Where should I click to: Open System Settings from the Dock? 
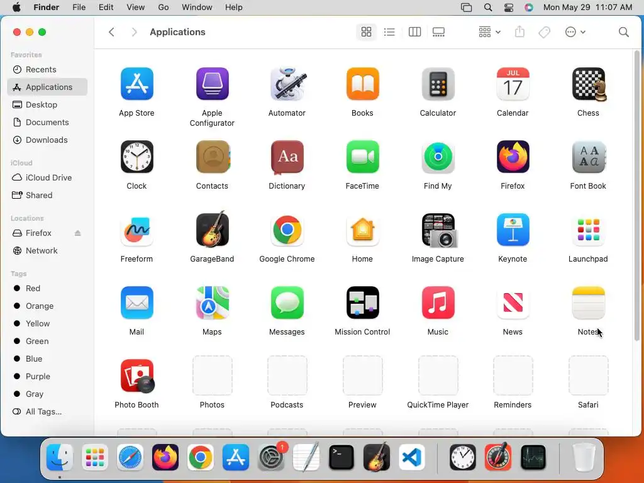tap(271, 457)
